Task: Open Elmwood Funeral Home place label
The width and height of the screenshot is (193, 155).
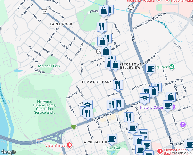Action: 44,107
